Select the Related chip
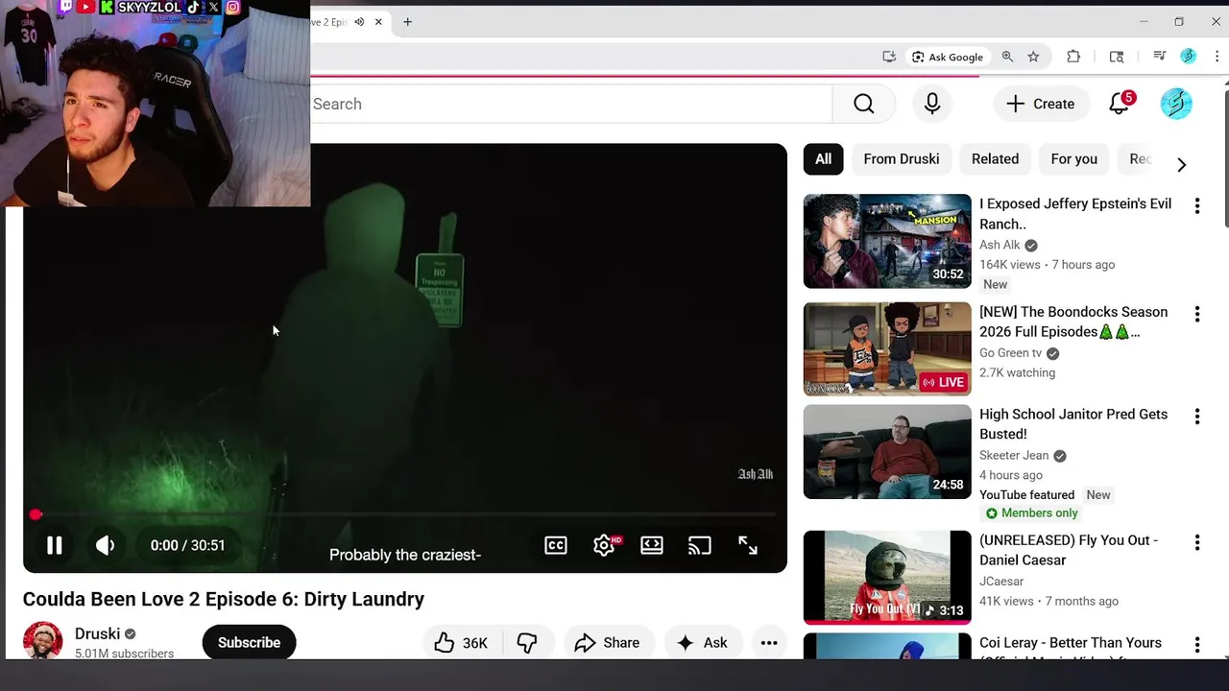Screen dimensions: 1229x691 coord(995,159)
